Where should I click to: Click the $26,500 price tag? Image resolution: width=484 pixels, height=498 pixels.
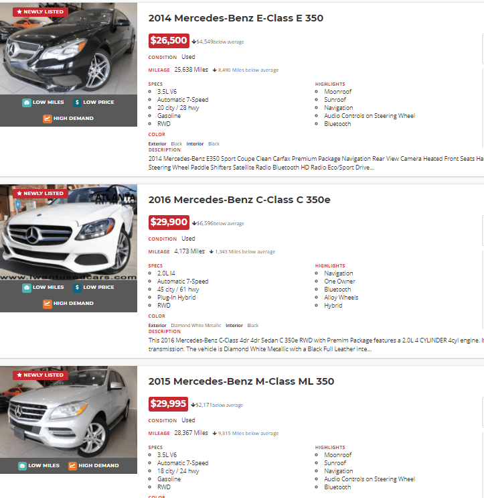coord(169,41)
